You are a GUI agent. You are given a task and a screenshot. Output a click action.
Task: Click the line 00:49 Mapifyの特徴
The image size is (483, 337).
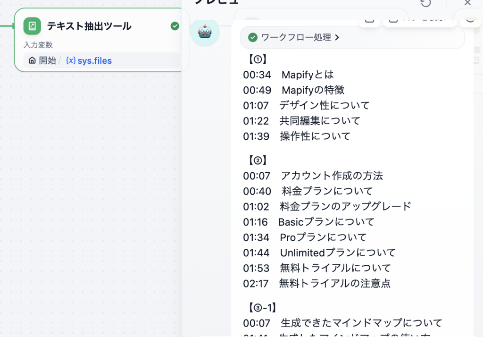(x=293, y=90)
